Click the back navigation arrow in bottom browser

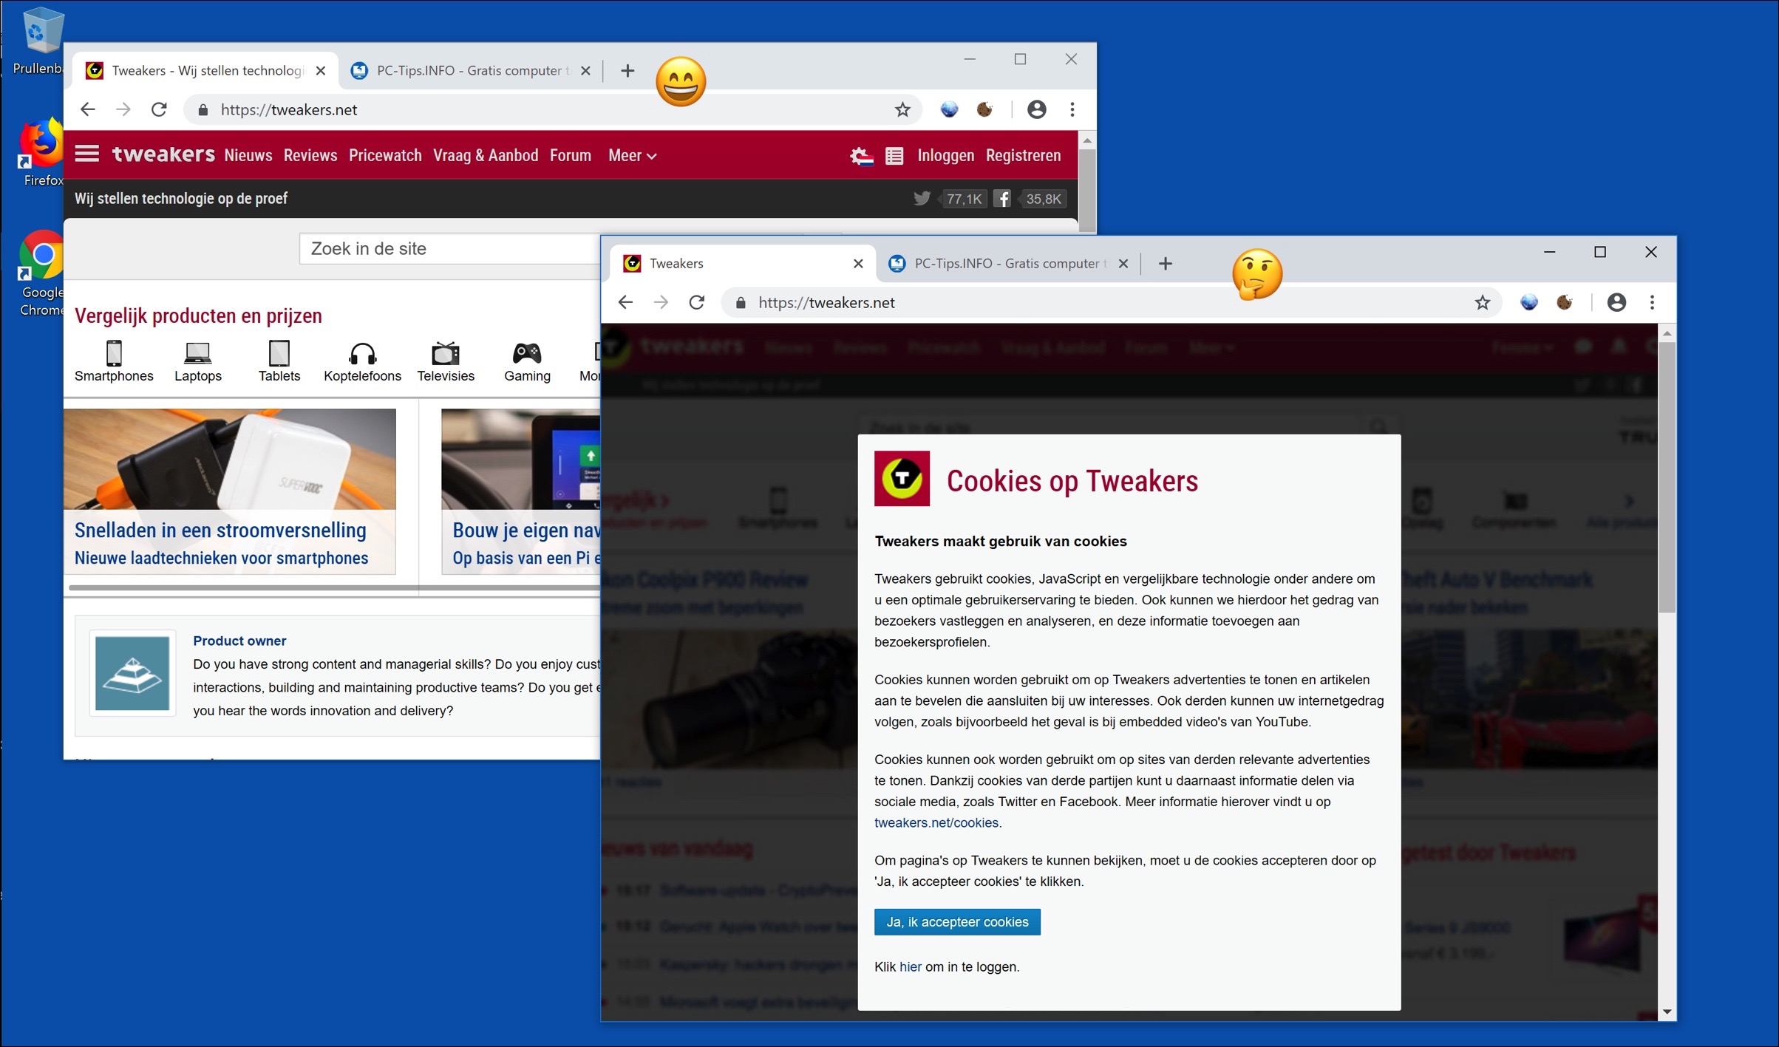pyautogui.click(x=627, y=301)
